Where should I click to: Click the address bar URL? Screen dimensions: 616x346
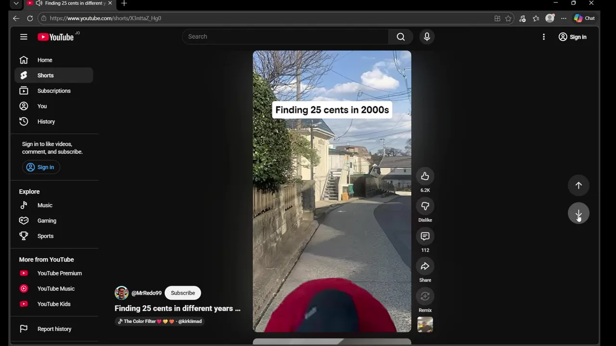[105, 18]
